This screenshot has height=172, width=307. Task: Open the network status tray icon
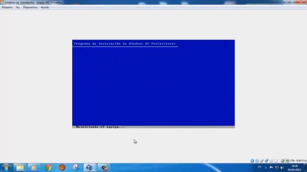coord(277,168)
